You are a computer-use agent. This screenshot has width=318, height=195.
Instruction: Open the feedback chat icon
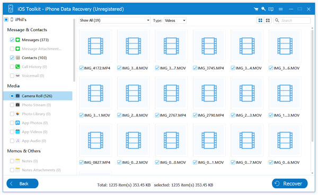271,9
